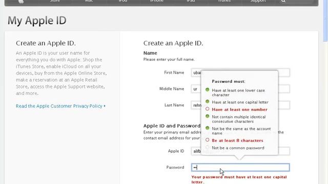Screen dimensions: 328x184
Task: Open the iPhone tab in navigation bar
Action: (x=157, y=1)
